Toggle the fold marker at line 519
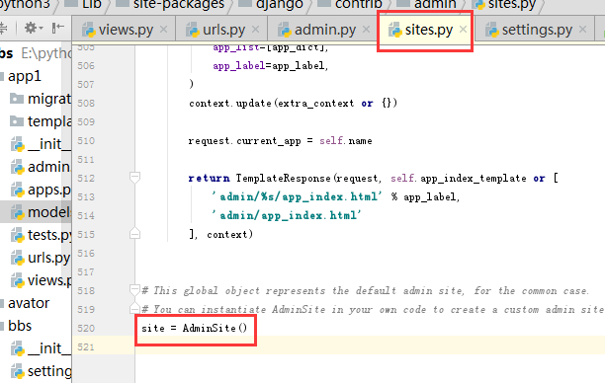The height and width of the screenshot is (383, 605). [134, 308]
